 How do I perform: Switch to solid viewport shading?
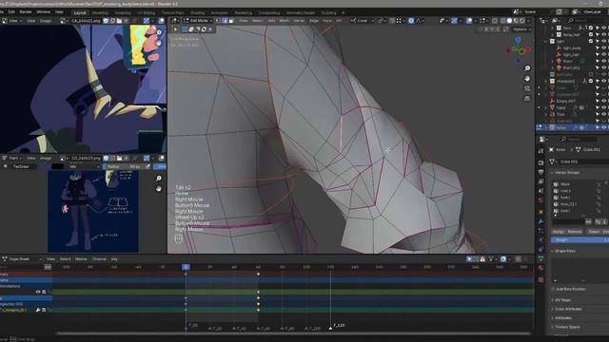(x=509, y=21)
